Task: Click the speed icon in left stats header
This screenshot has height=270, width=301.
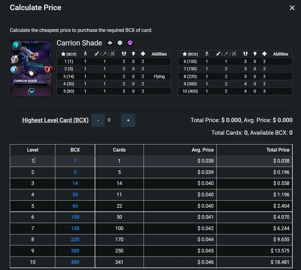Action: (x=124, y=54)
